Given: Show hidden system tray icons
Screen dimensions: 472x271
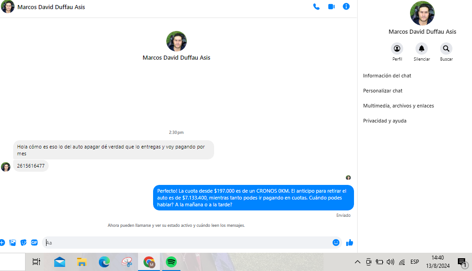Looking at the screenshot, I should click(357, 262).
